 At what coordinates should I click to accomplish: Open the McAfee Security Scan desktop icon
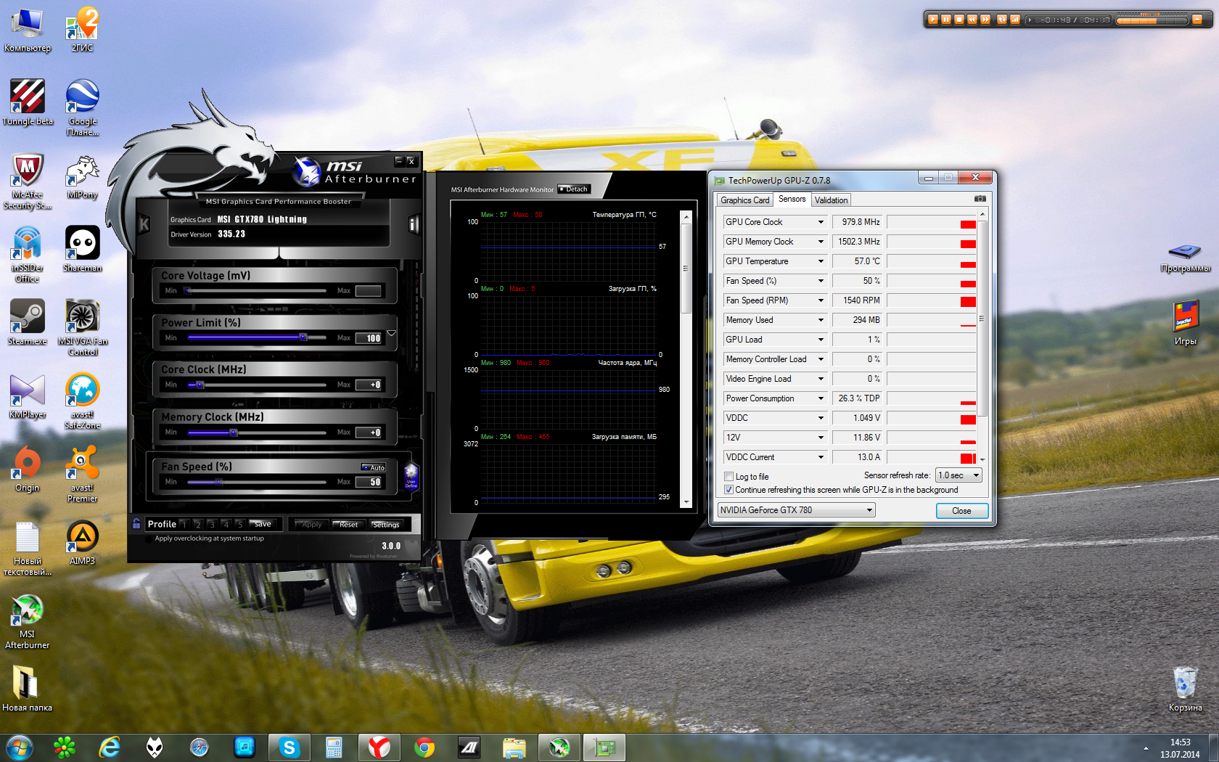tap(28, 181)
